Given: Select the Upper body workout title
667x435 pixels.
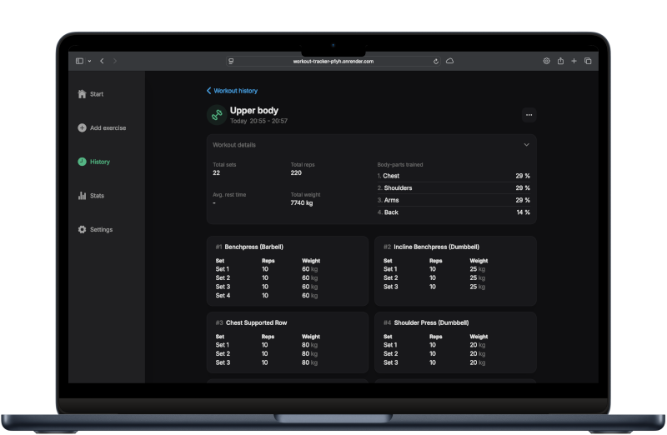Looking at the screenshot, I should click(254, 111).
